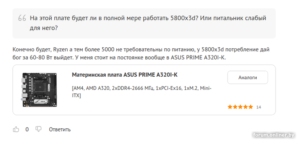Like the comment with thumbs-up icon
Image resolution: width=302 pixels, height=143 pixels.
[16, 129]
